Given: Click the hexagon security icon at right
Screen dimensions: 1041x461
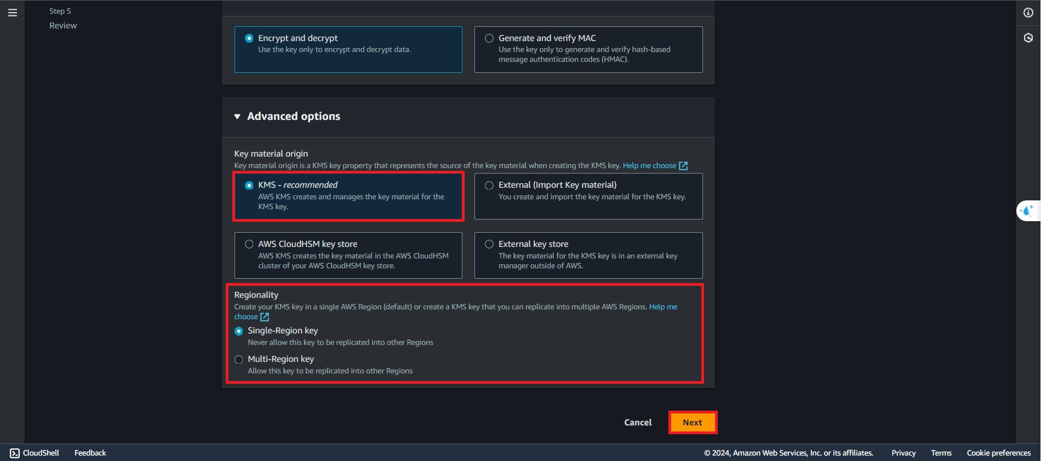Looking at the screenshot, I should tap(1028, 38).
